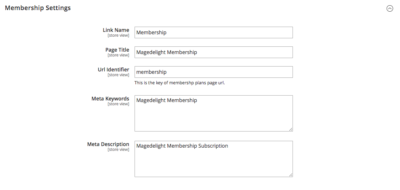
Task: Select the Url Identifier input field
Action: tap(213, 72)
